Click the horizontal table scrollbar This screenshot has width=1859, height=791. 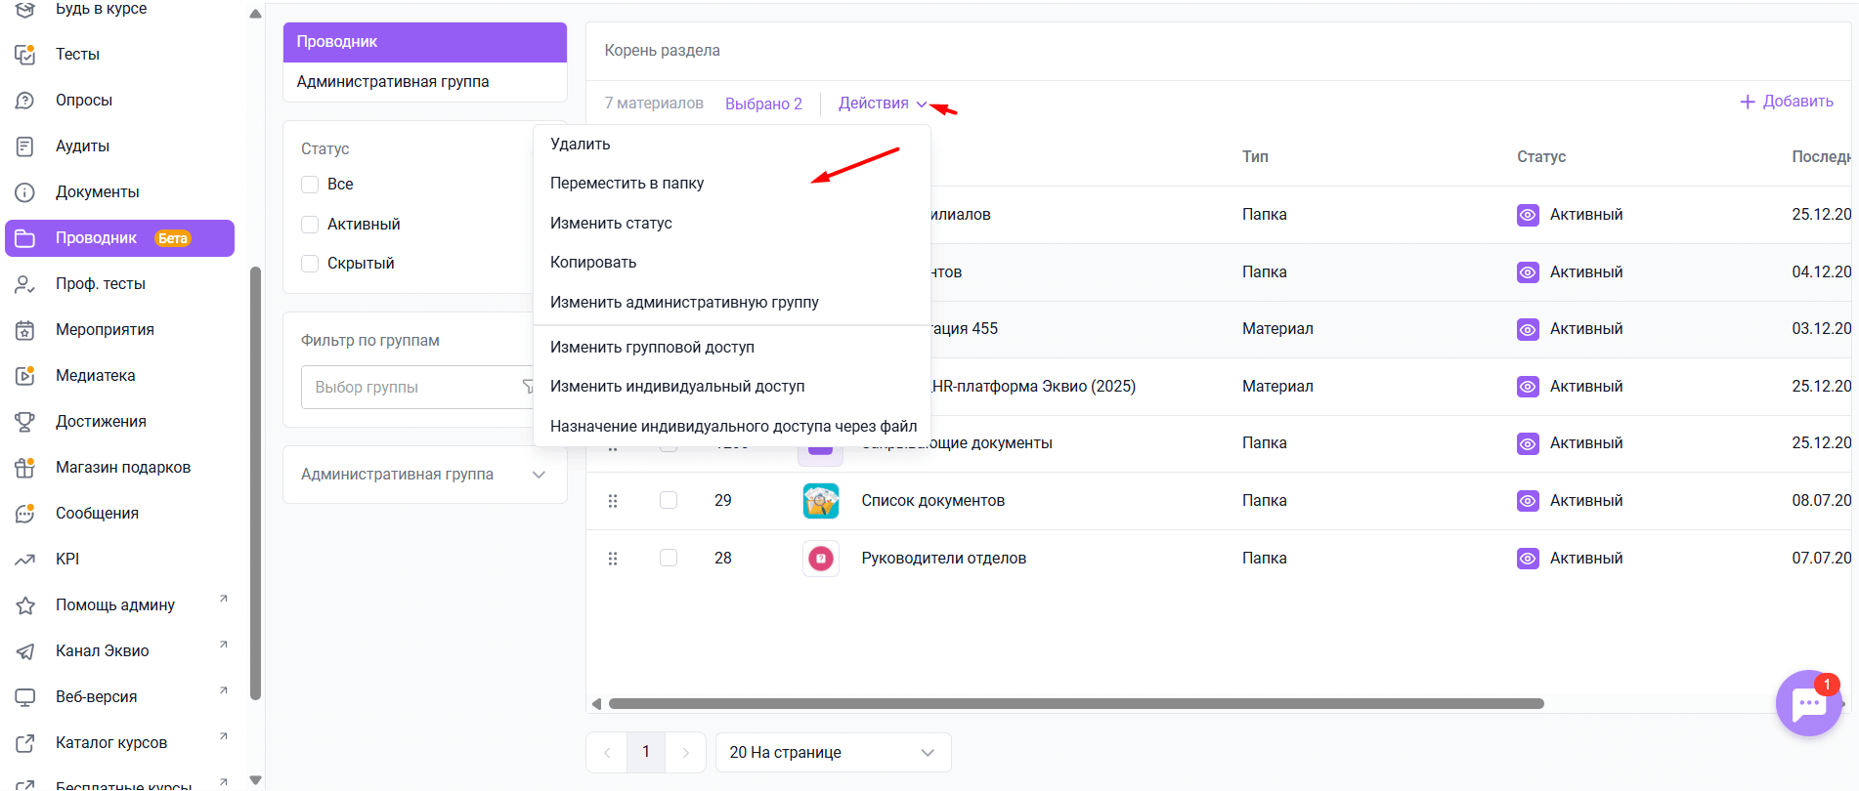click(x=1075, y=704)
